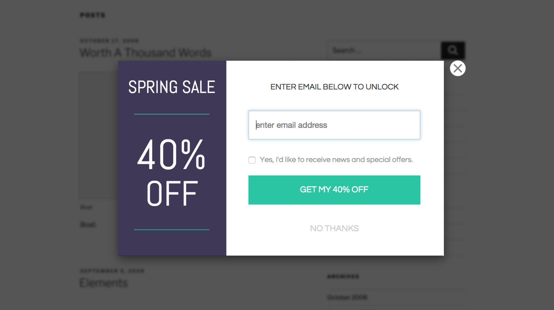554x310 pixels.
Task: Click the September 5, 2008 post date
Action: pos(112,271)
